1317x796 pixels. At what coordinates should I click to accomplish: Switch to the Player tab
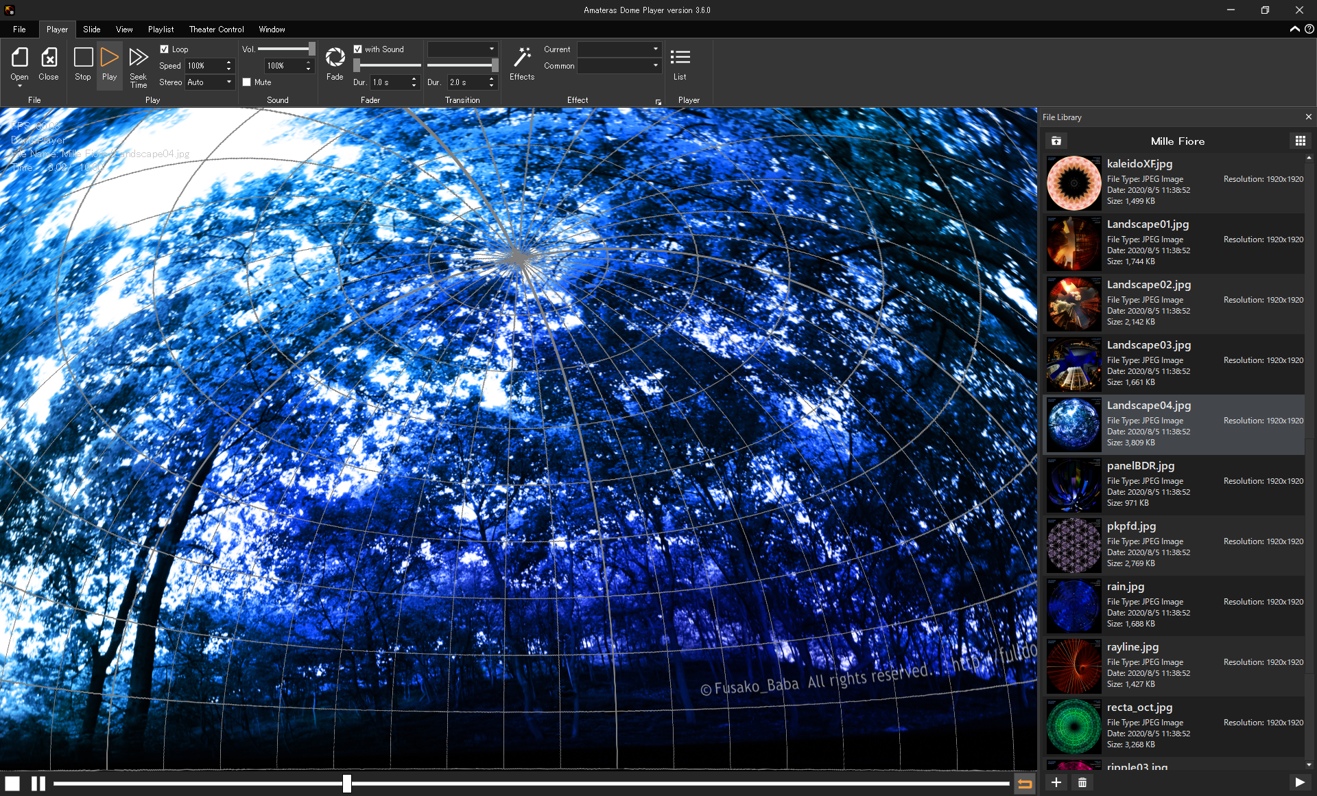(57, 30)
